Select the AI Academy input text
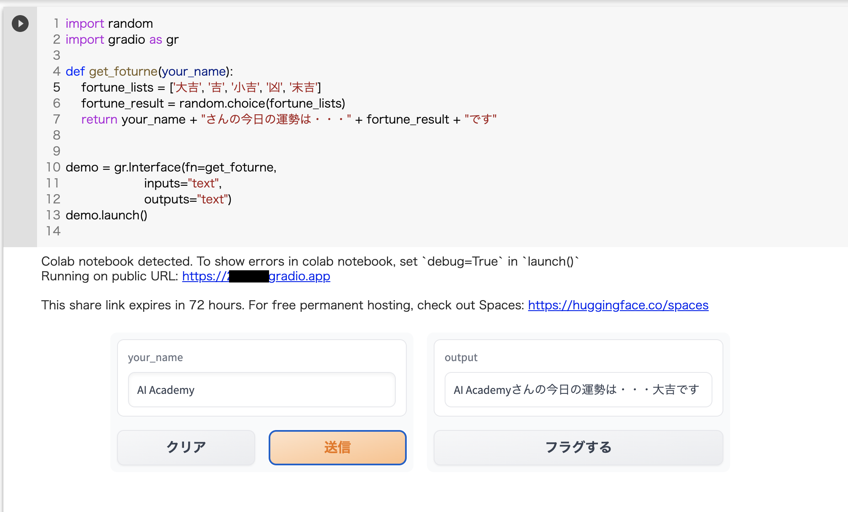848x512 pixels. coord(165,390)
